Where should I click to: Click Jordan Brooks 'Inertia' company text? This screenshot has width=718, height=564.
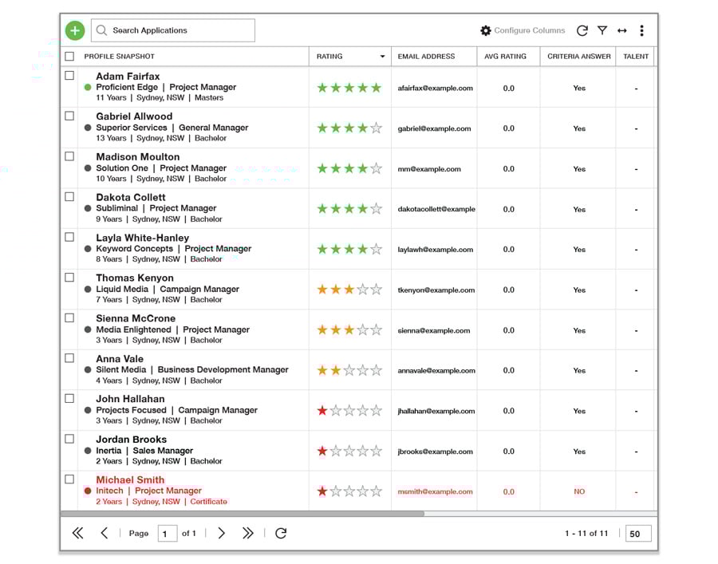coord(108,451)
